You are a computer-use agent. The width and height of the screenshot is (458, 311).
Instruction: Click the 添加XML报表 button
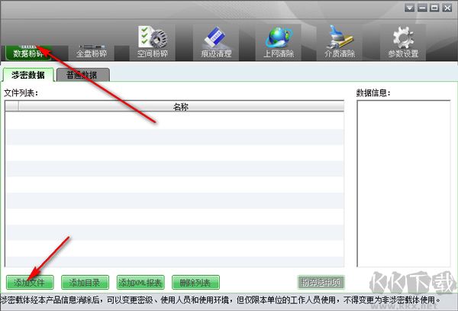[140, 283]
